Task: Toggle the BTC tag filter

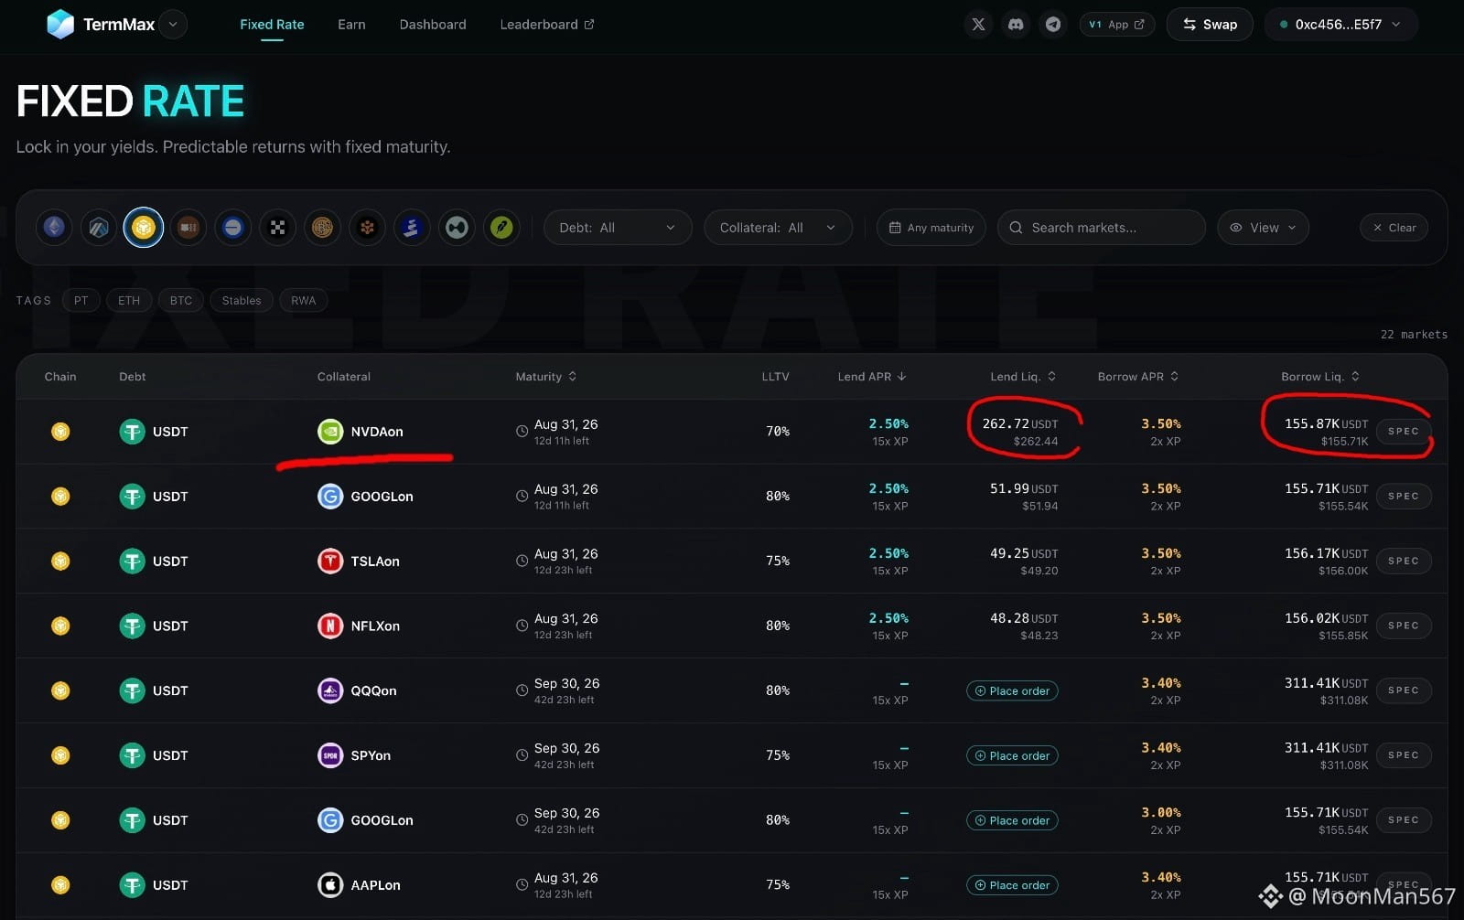Action: click(181, 301)
